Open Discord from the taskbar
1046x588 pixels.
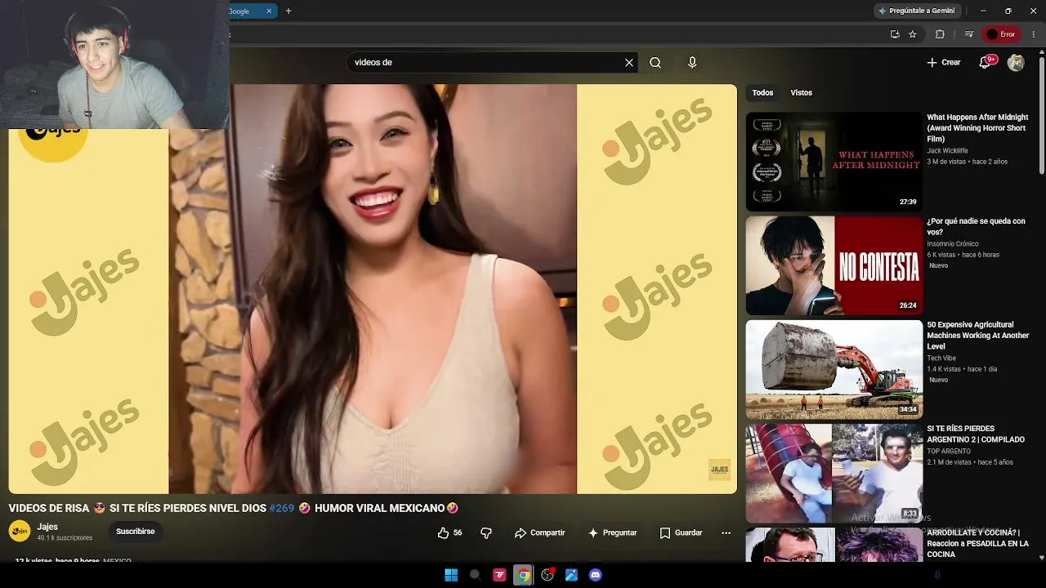coord(596,575)
